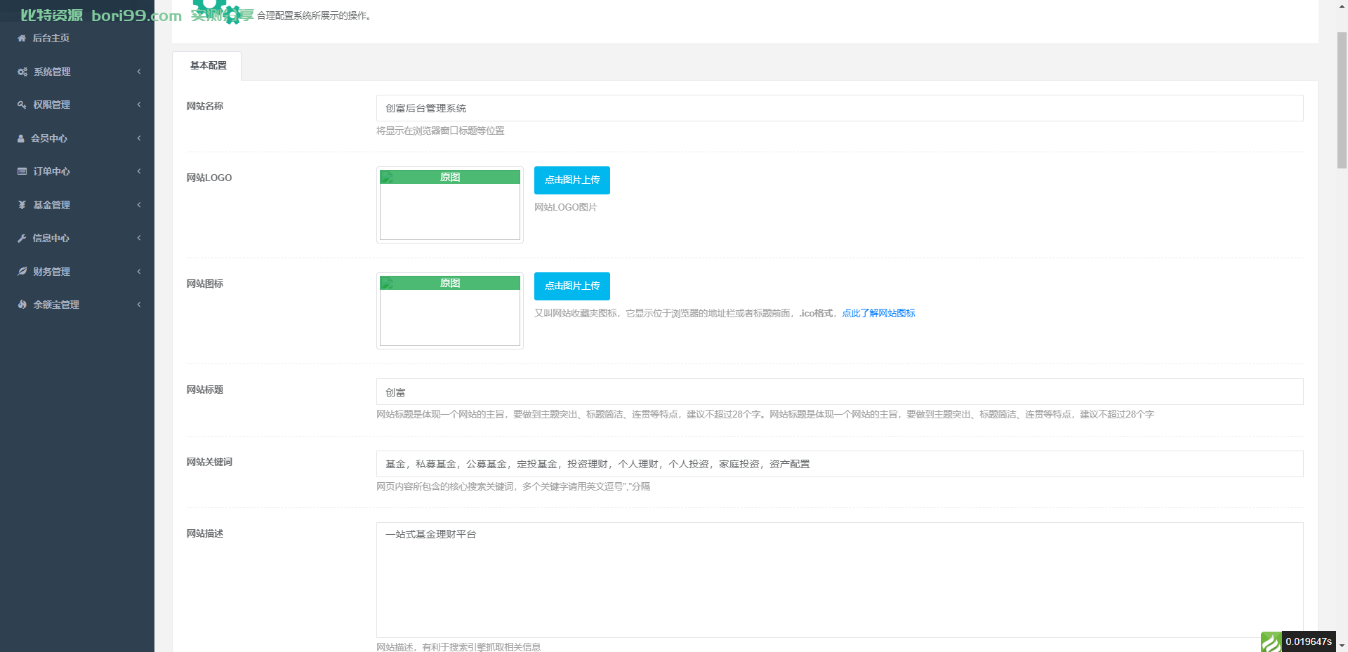This screenshot has width=1348, height=652.
Task: Click the 网站名称 field label
Action: pyautogui.click(x=205, y=106)
